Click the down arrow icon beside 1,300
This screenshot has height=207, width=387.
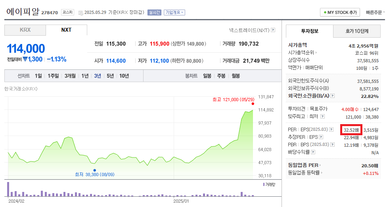point(25,59)
